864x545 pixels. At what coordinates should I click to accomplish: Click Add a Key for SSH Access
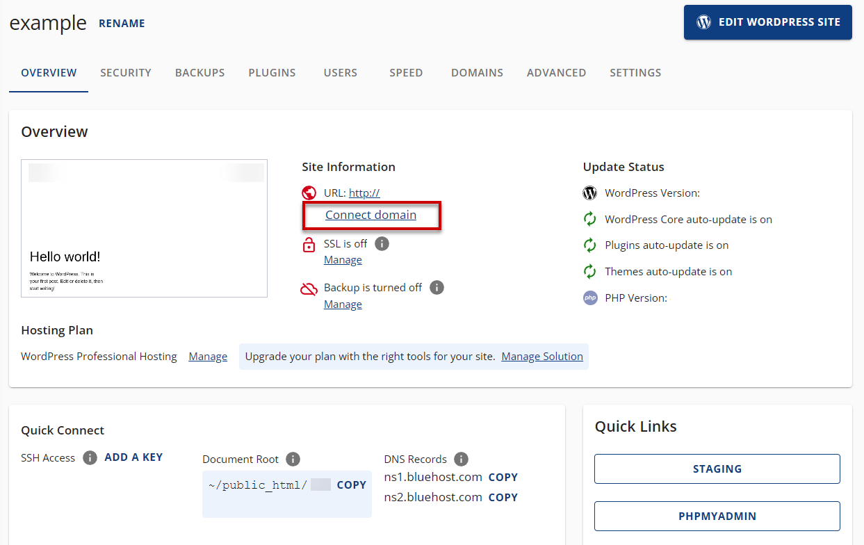(x=133, y=457)
